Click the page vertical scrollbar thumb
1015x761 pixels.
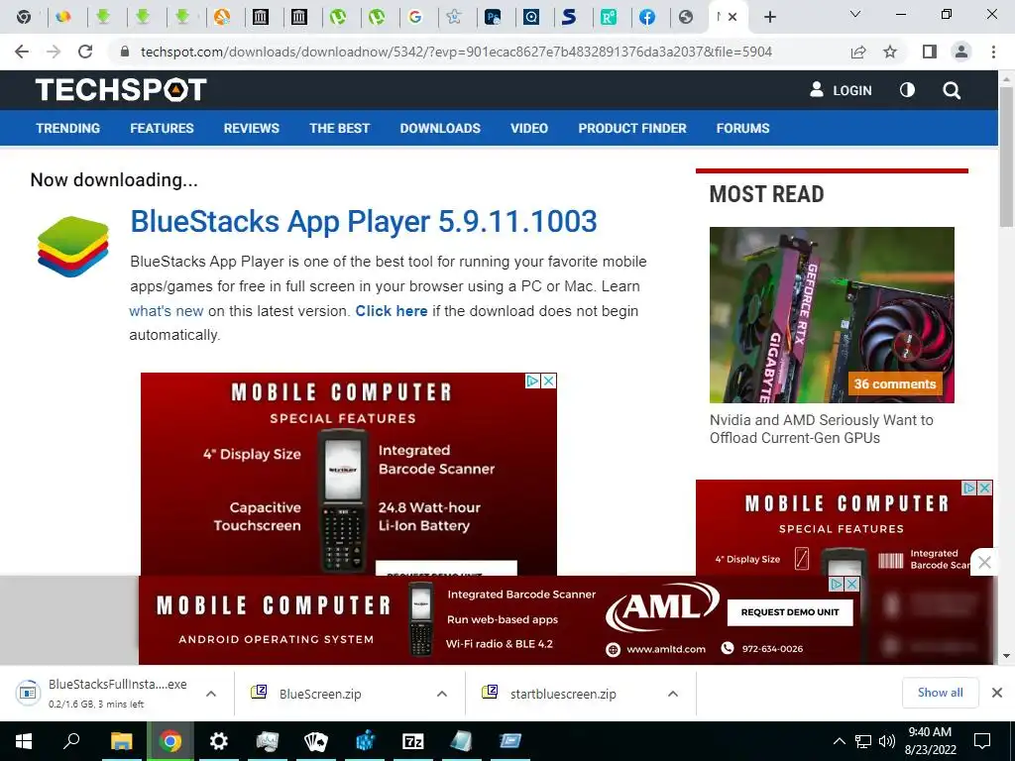1006,156
